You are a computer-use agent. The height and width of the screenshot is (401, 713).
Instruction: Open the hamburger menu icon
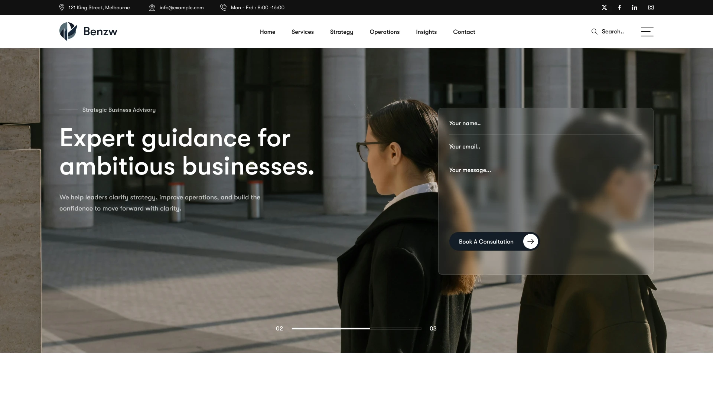647,32
